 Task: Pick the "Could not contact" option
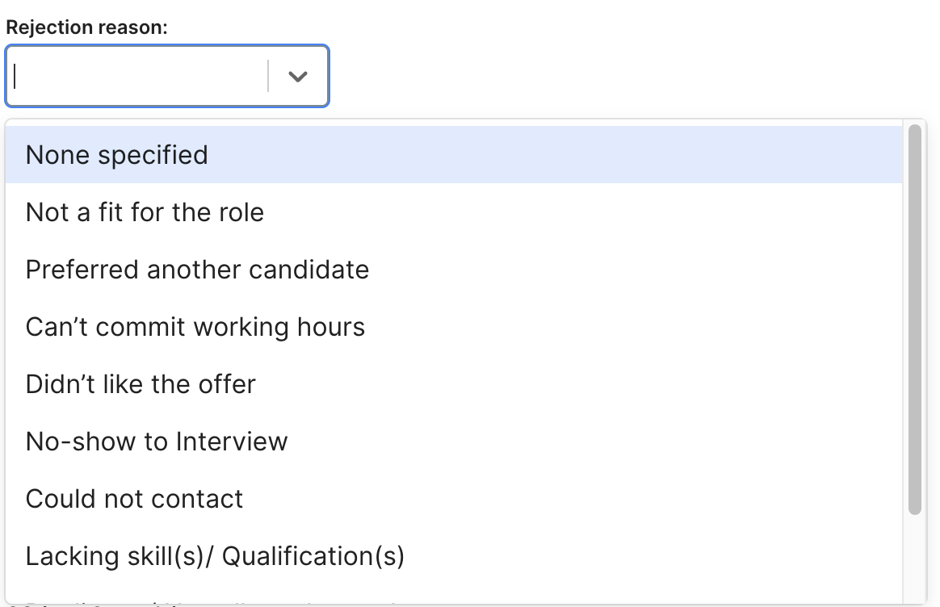(135, 499)
